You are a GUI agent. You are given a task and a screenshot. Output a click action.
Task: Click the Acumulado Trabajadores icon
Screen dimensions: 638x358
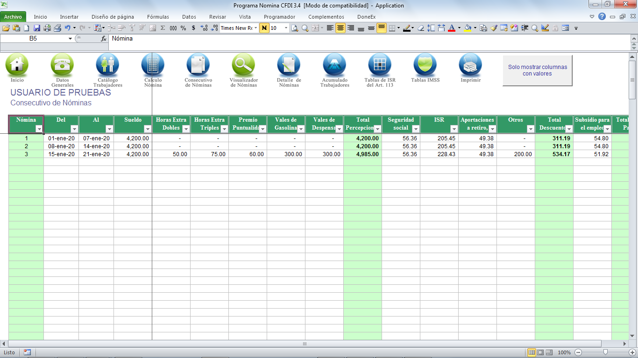click(x=334, y=65)
